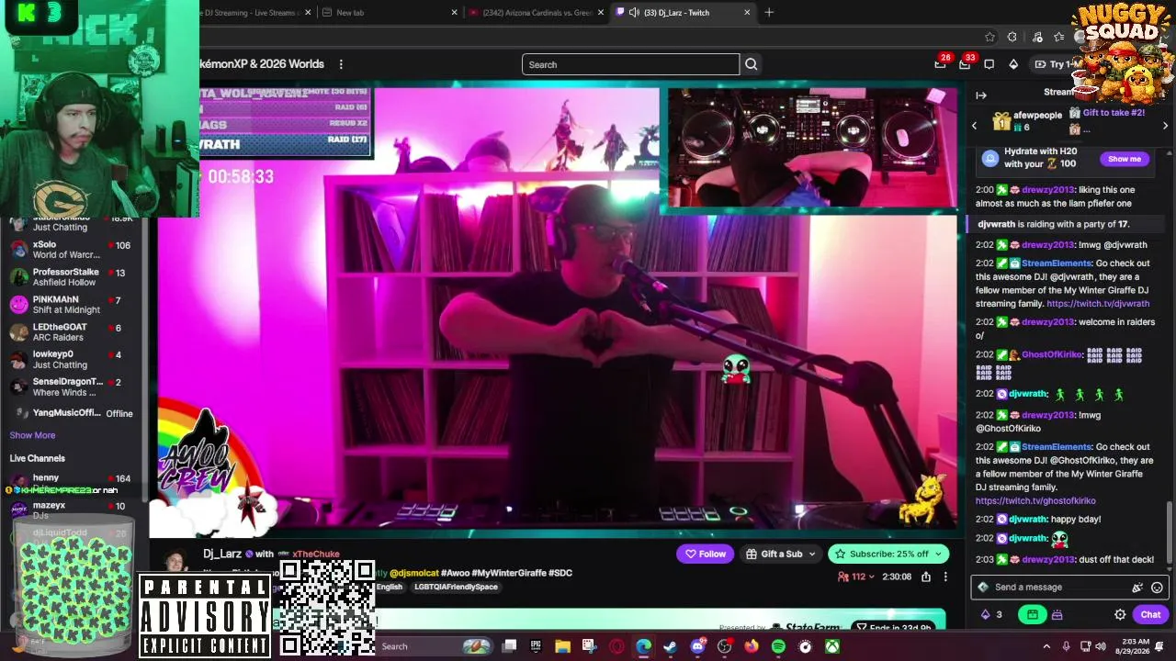Open a new browser tab
The image size is (1176, 661).
(x=769, y=13)
